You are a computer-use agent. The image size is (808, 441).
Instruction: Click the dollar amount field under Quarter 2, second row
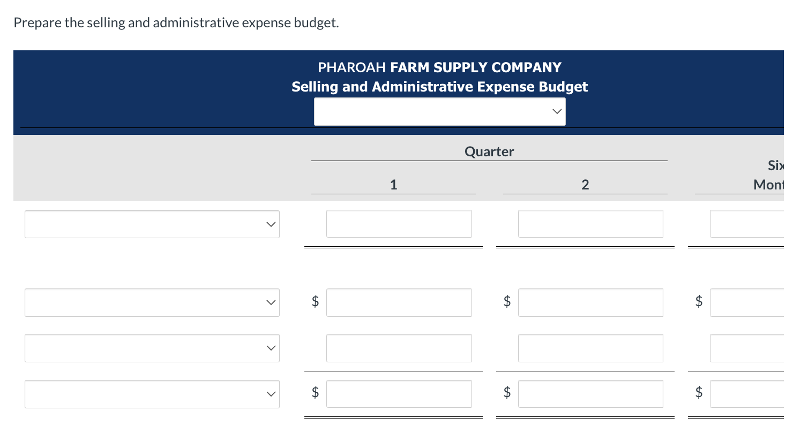tap(590, 302)
